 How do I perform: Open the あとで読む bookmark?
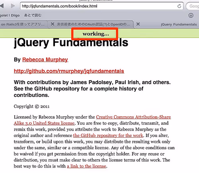click(33, 15)
